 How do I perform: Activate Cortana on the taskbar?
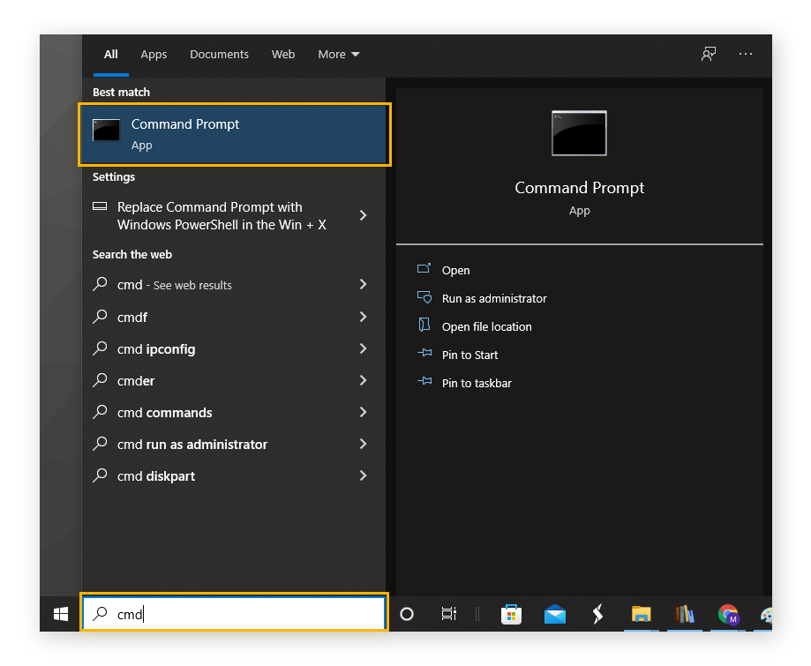tap(406, 615)
